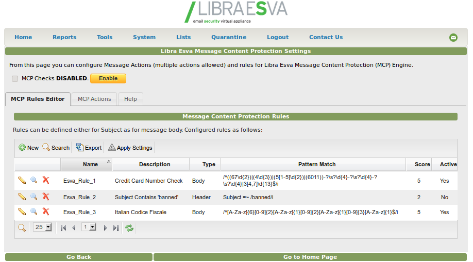Screen dimensions: 473x262
Task: Delete Esva_Rule_3 with the red X
Action: 46,212
